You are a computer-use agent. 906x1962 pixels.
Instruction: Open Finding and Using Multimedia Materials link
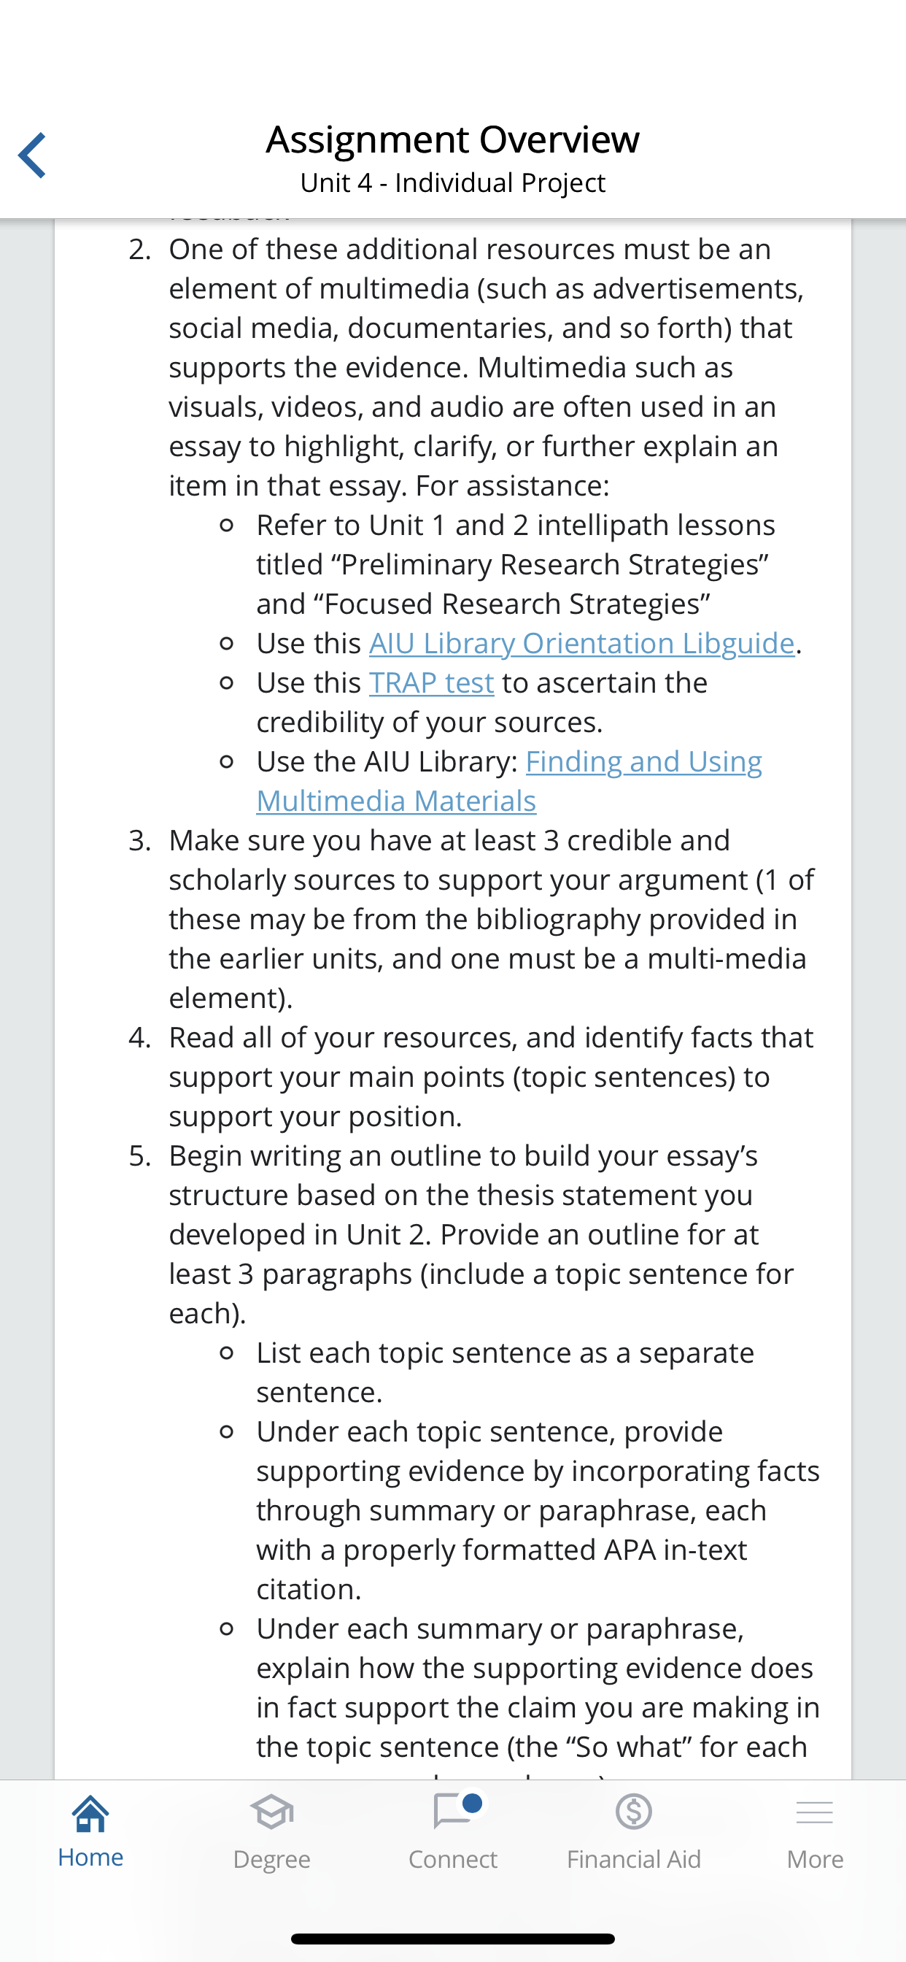click(x=508, y=781)
